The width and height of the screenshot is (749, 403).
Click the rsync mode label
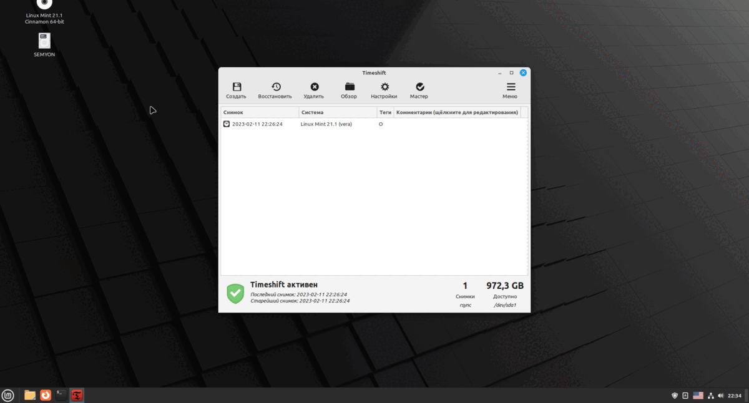click(x=465, y=305)
